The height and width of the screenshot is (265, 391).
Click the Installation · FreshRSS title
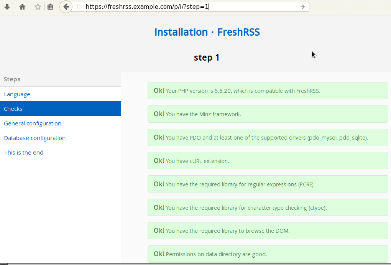coord(207,32)
